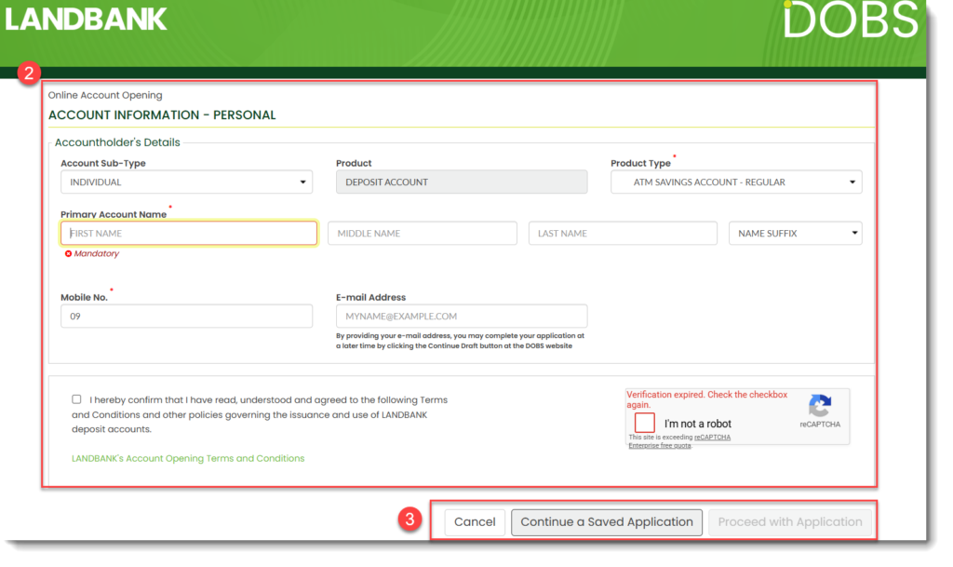Viewport: 953px width, 567px height.
Task: Focus the First Name input field
Action: [188, 233]
